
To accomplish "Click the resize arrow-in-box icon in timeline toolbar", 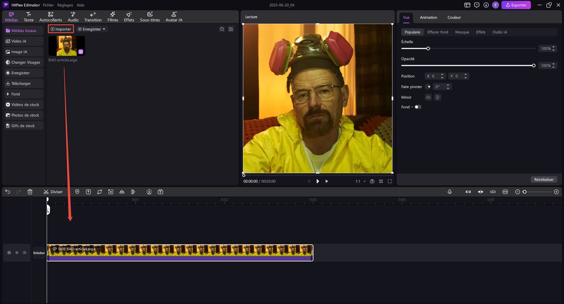I will (110, 192).
